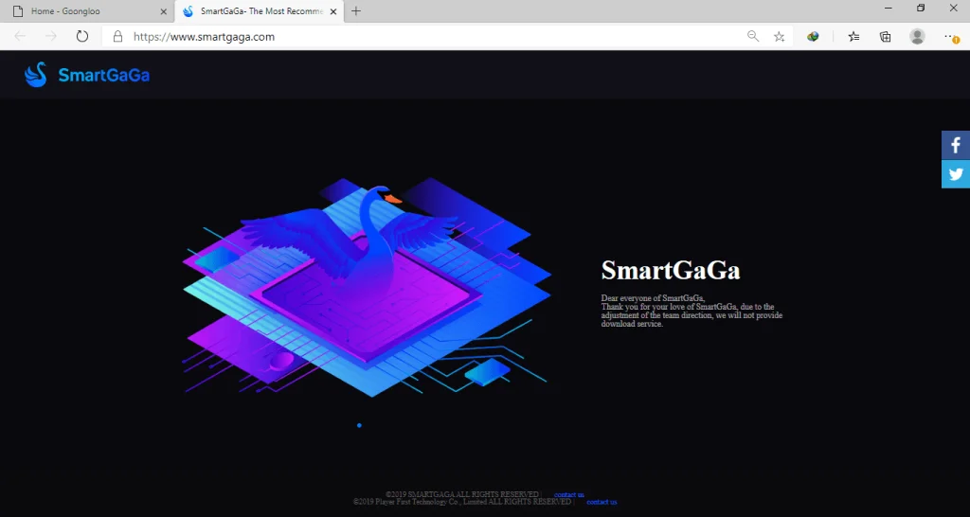Close the Home - Goongloo tab
Screen dimensions: 970x517
tap(163, 11)
